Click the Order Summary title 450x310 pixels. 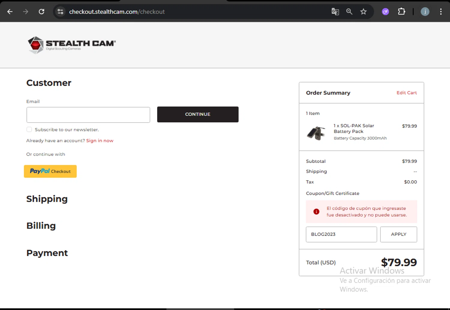[x=328, y=93]
